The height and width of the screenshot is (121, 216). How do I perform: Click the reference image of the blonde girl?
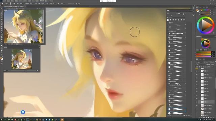point(24,26)
